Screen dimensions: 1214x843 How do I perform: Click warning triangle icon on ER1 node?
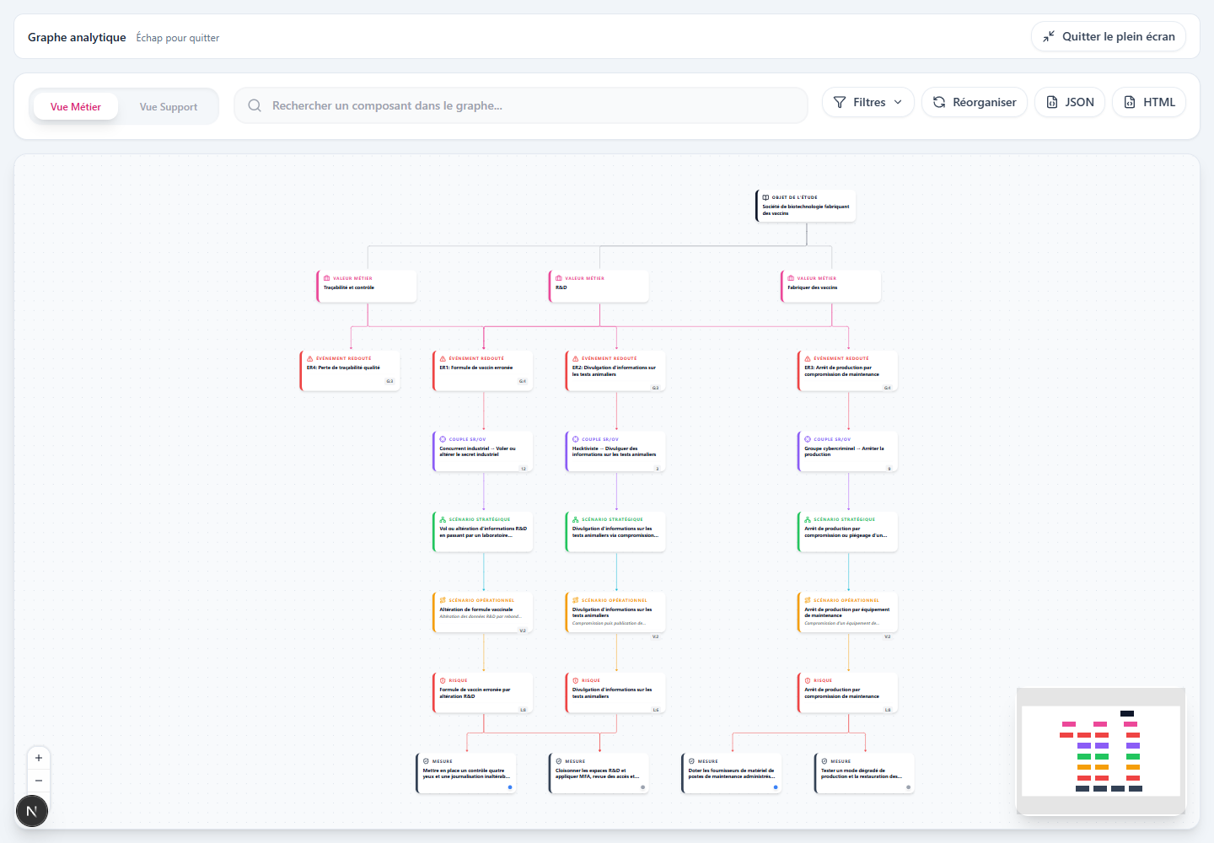pyautogui.click(x=443, y=358)
